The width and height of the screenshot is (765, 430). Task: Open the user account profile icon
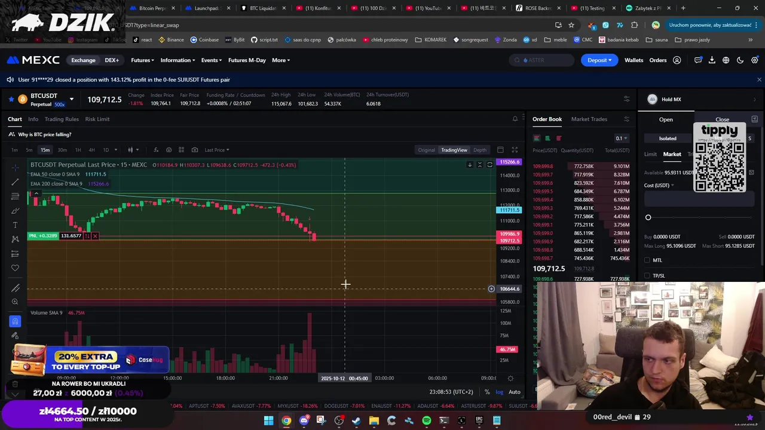(677, 60)
